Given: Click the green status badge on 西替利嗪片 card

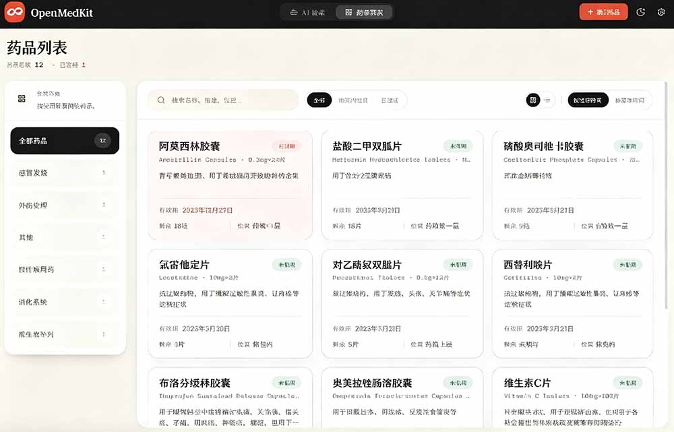Looking at the screenshot, I should 627,264.
